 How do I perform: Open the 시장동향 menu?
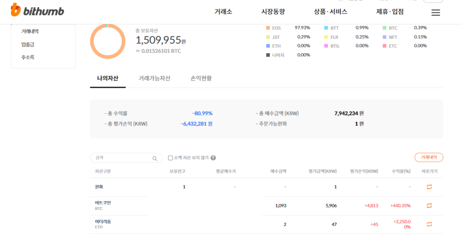pos(273,12)
